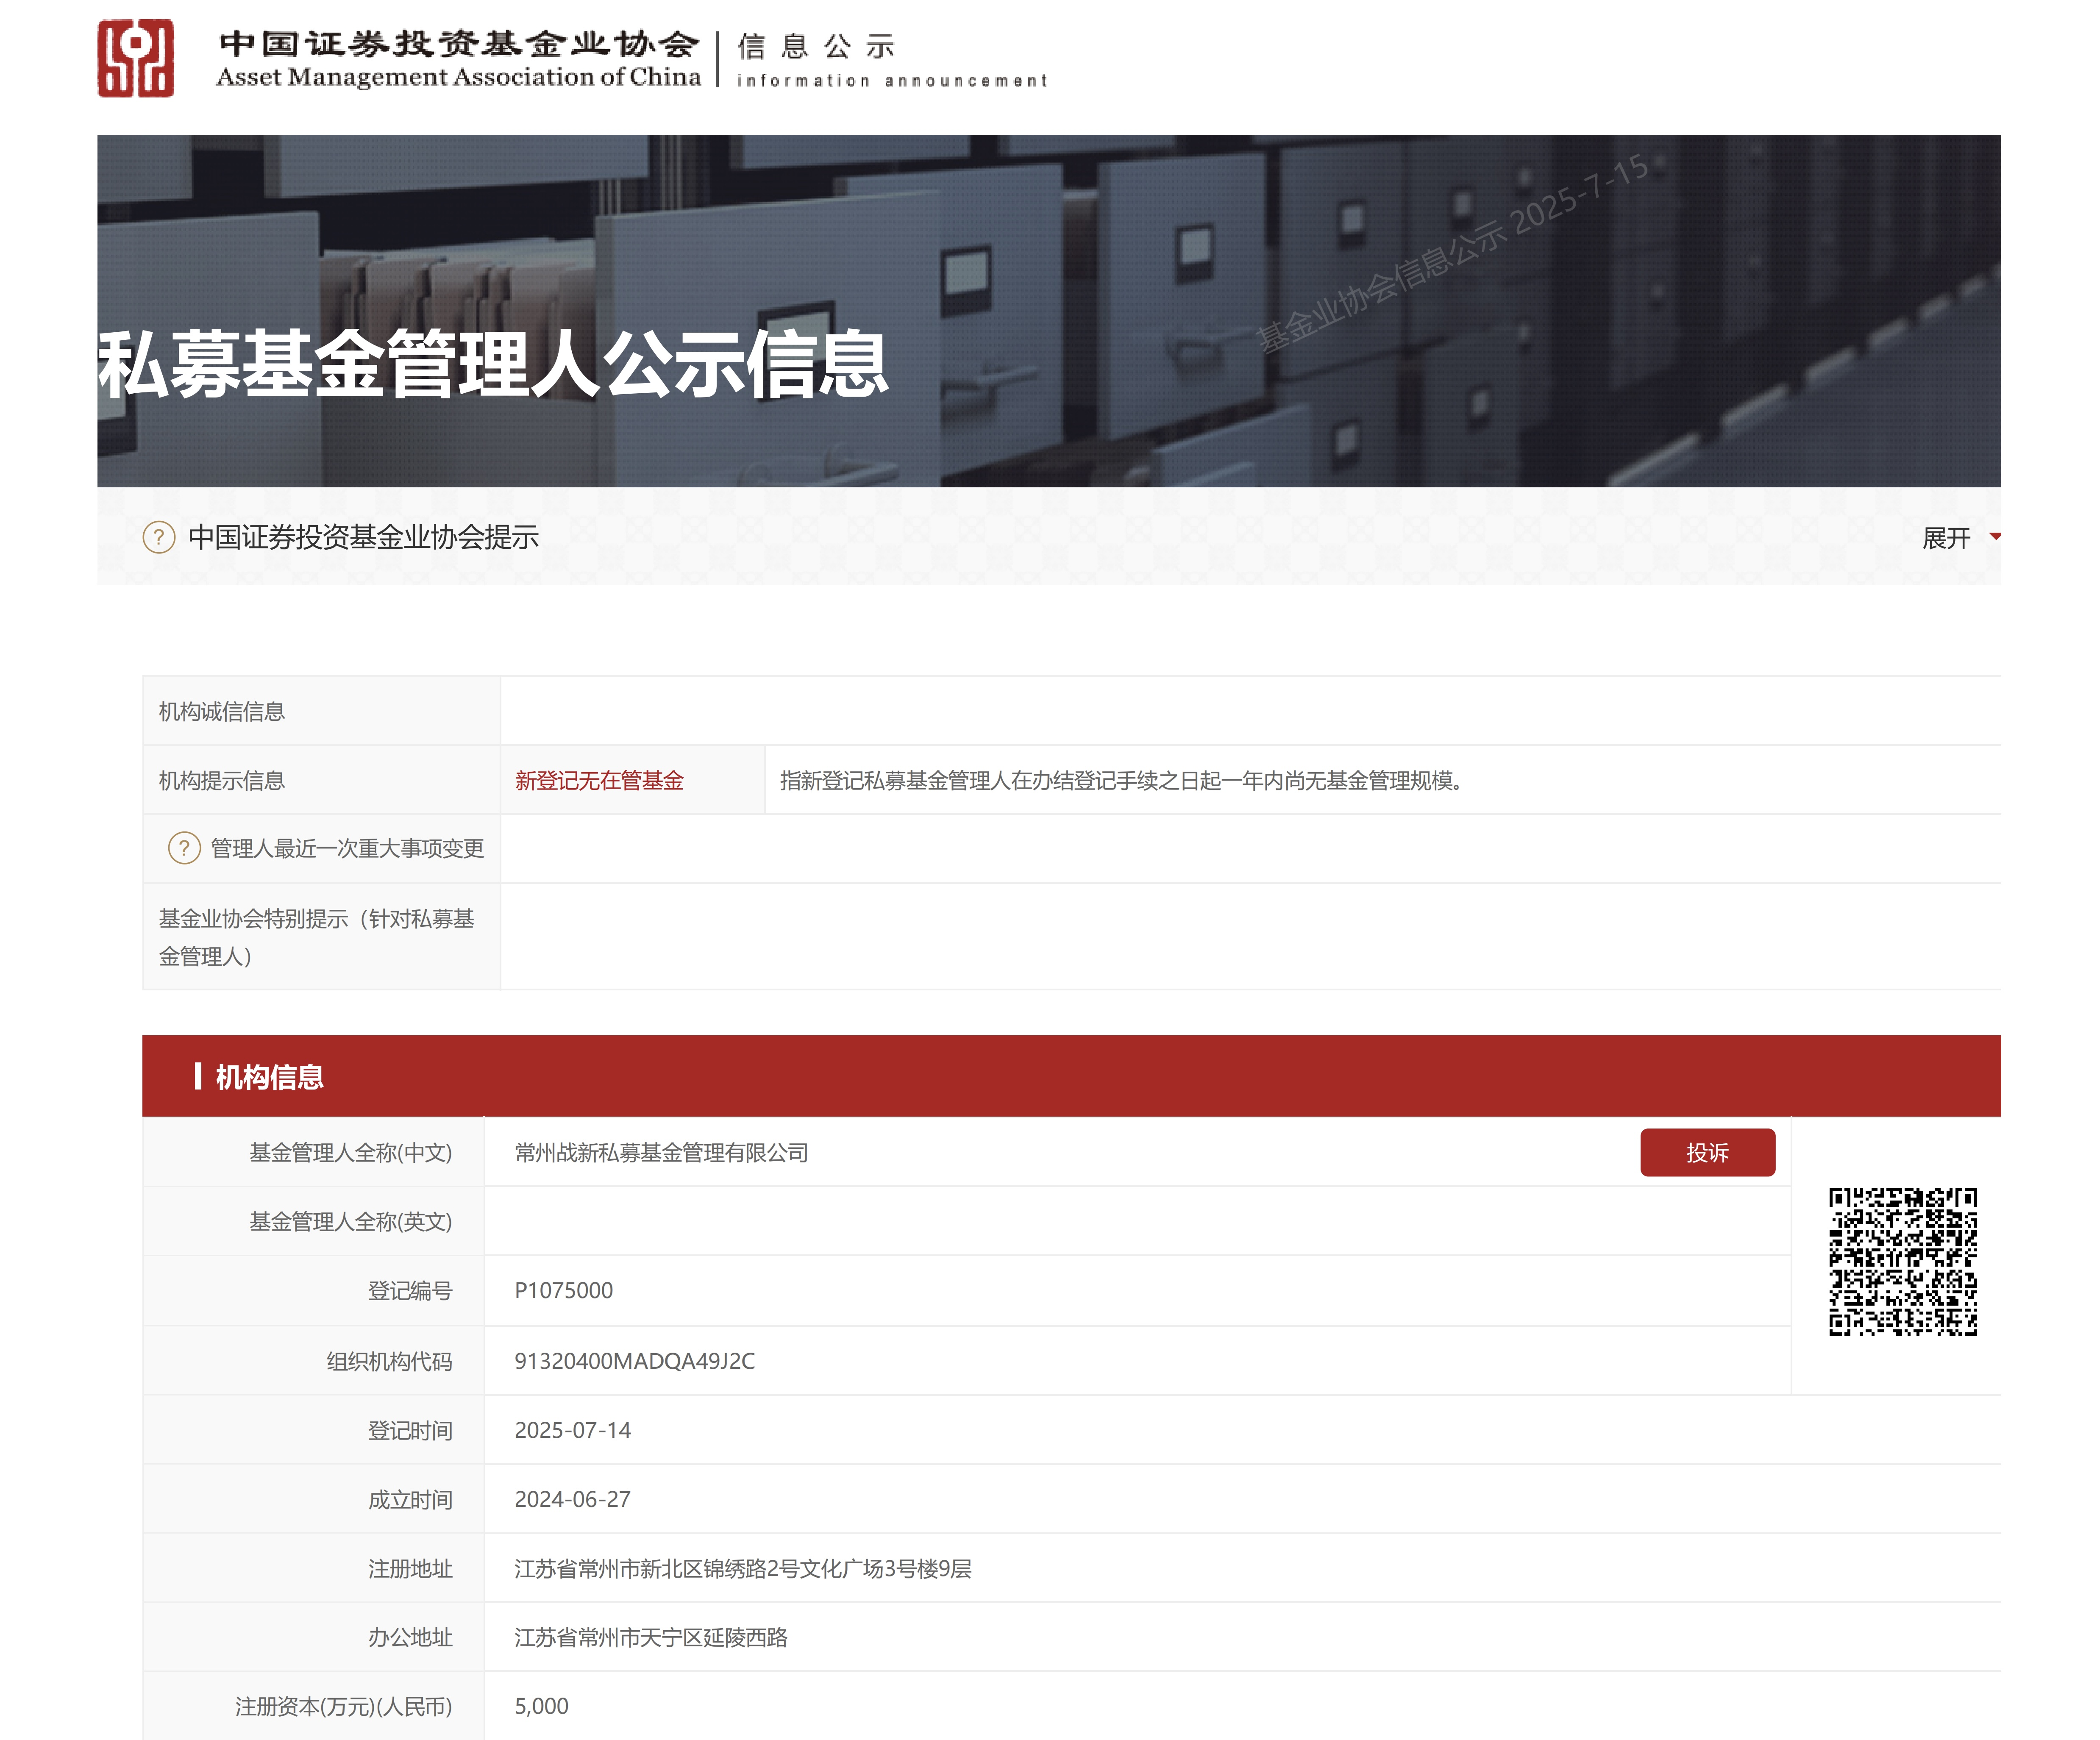Click the 展开 text link
Screen dimensions: 2100x1740
(x=1946, y=538)
